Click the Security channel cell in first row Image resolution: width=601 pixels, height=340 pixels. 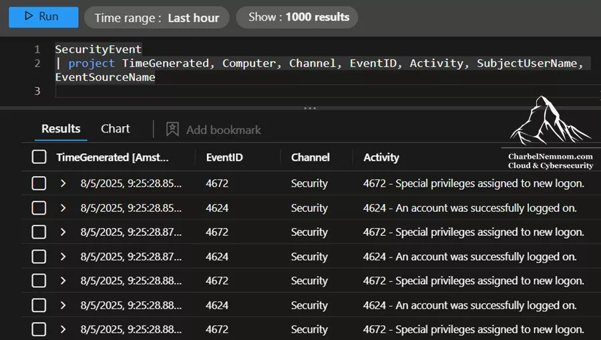click(x=309, y=183)
